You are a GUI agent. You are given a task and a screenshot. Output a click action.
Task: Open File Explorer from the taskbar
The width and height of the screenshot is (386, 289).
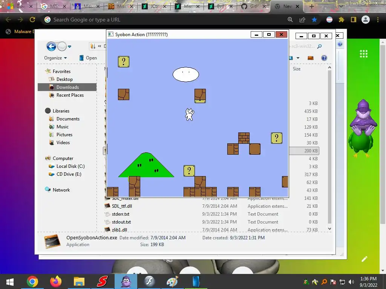tap(79, 281)
